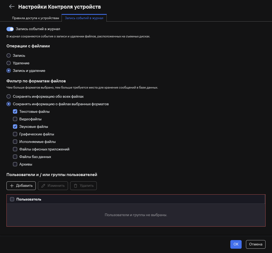Check the Исполняемые файлы checkbox
Image resolution: width=272 pixels, height=253 pixels.
(15, 142)
